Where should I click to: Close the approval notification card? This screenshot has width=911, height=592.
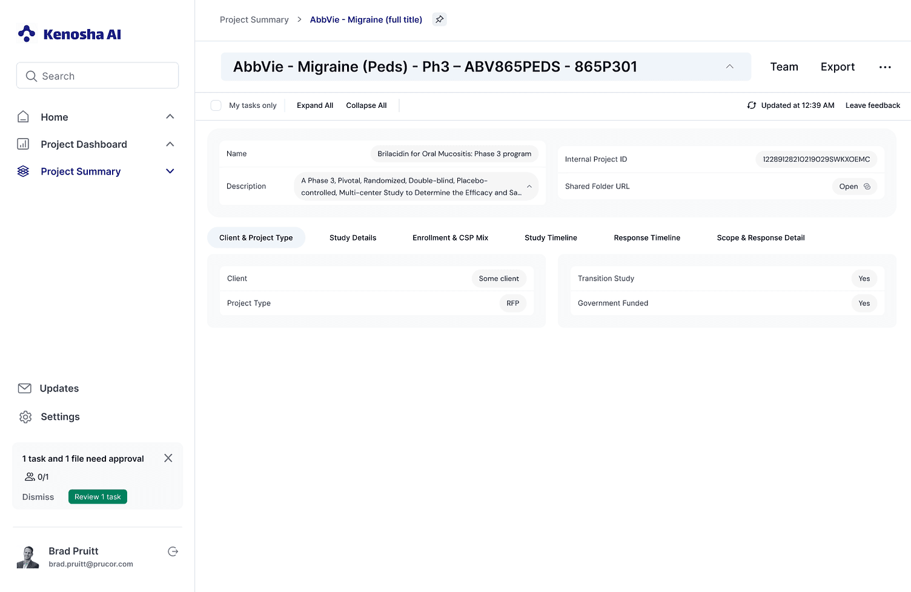[168, 458]
